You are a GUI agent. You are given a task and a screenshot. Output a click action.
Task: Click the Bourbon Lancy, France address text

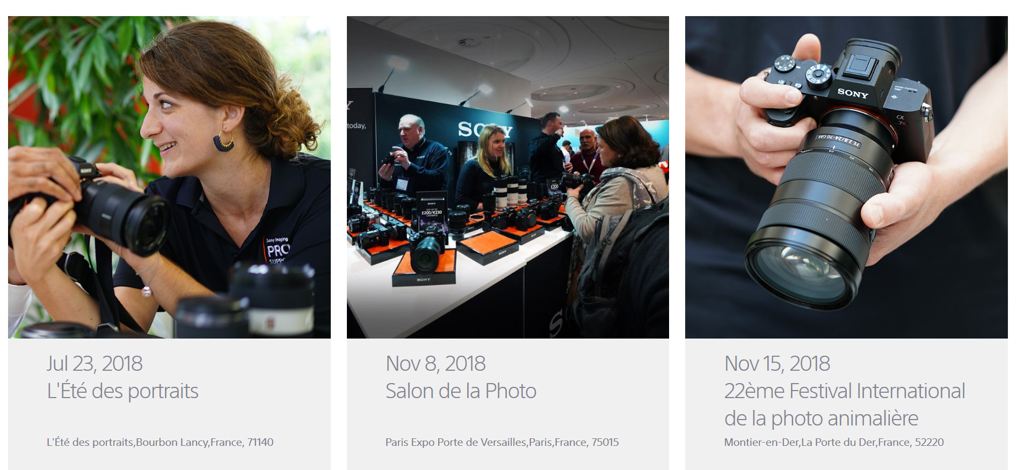coord(160,442)
